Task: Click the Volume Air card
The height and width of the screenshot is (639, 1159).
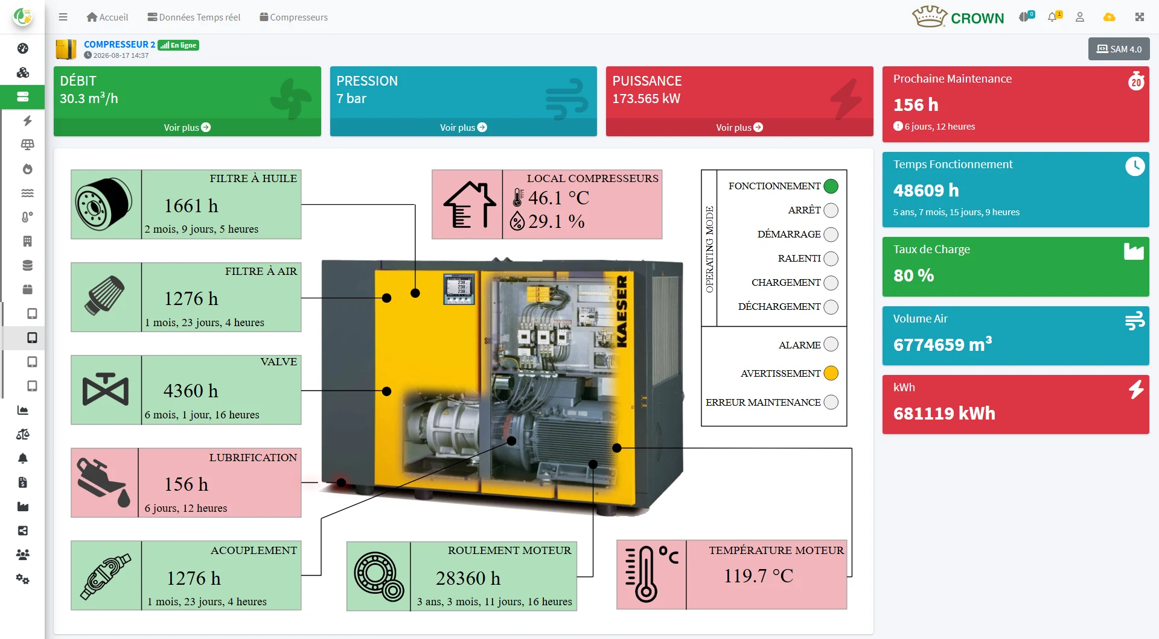Action: pyautogui.click(x=1016, y=336)
